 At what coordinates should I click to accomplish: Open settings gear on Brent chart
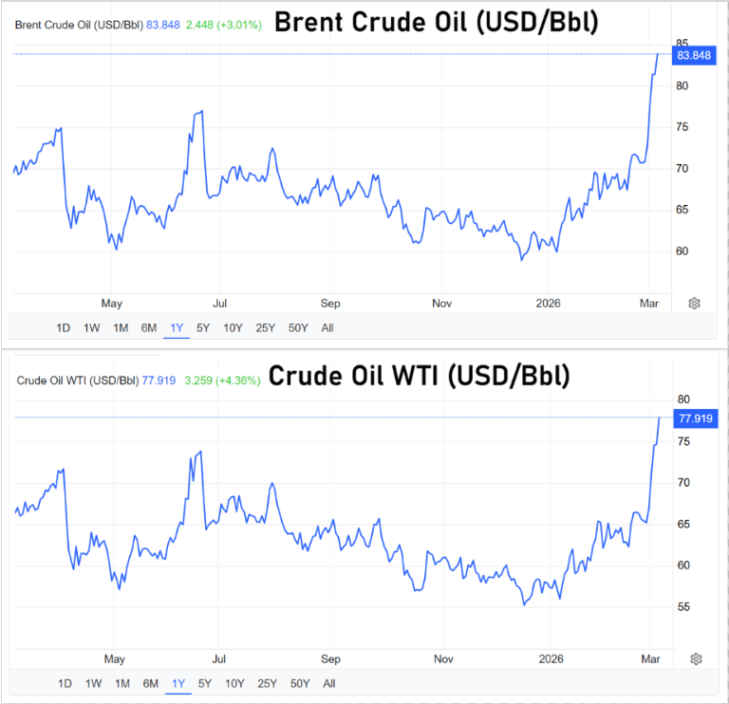pyautogui.click(x=694, y=304)
